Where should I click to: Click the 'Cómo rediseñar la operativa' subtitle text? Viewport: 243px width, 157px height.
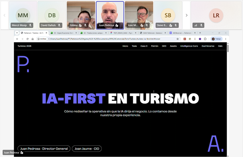click(x=120, y=113)
